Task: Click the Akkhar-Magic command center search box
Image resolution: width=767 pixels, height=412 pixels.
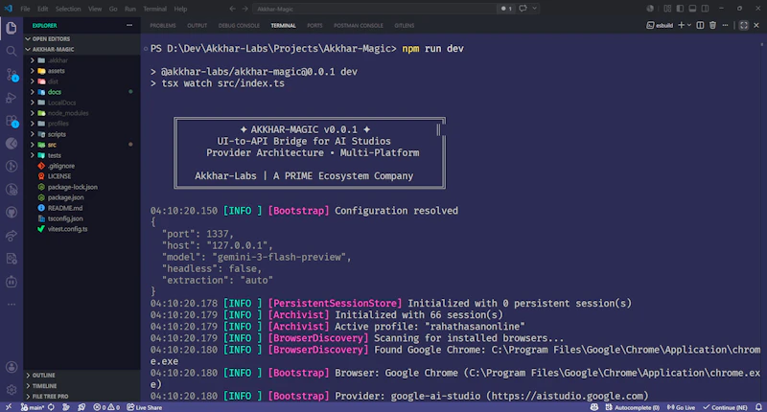Action: [374, 9]
